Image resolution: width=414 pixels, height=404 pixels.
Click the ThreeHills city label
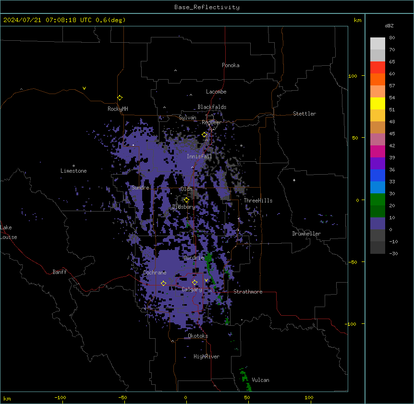(258, 201)
